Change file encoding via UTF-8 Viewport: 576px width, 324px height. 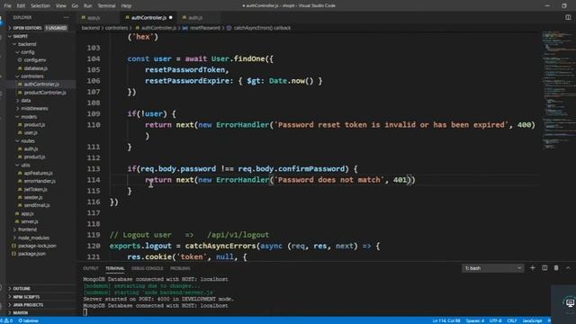pyautogui.click(x=495, y=320)
